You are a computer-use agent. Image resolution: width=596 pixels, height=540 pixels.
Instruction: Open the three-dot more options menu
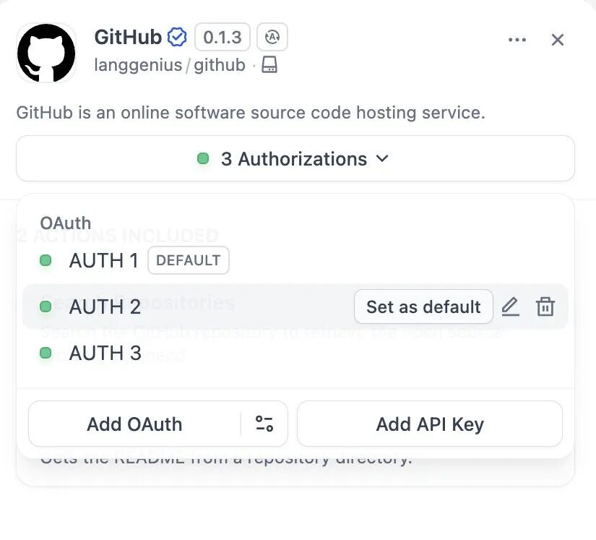[x=517, y=40]
